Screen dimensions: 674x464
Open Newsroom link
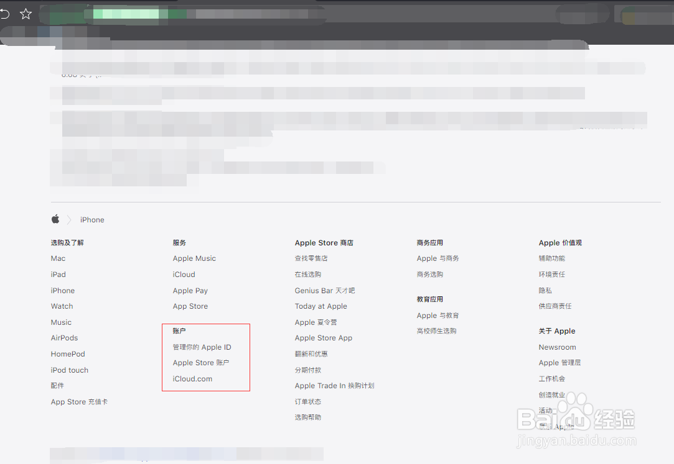[558, 347]
